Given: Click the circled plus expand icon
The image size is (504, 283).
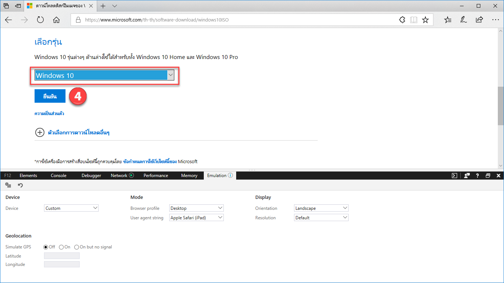Looking at the screenshot, I should tap(39, 133).
